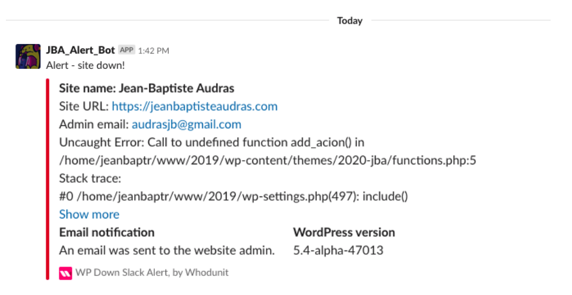572x295 pixels.
Task: Click the wp-settings.php(497) stack trace line
Action: pyautogui.click(x=233, y=196)
